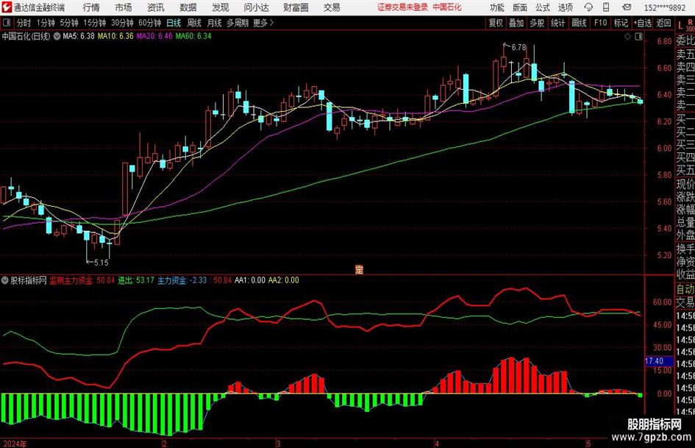This screenshot has width=695, height=448.
Task: Click the MA20: 6.46 indicator value
Action: (154, 36)
